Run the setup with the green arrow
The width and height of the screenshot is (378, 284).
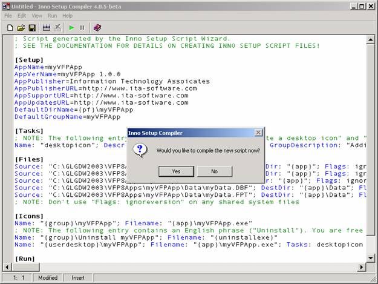(x=71, y=28)
